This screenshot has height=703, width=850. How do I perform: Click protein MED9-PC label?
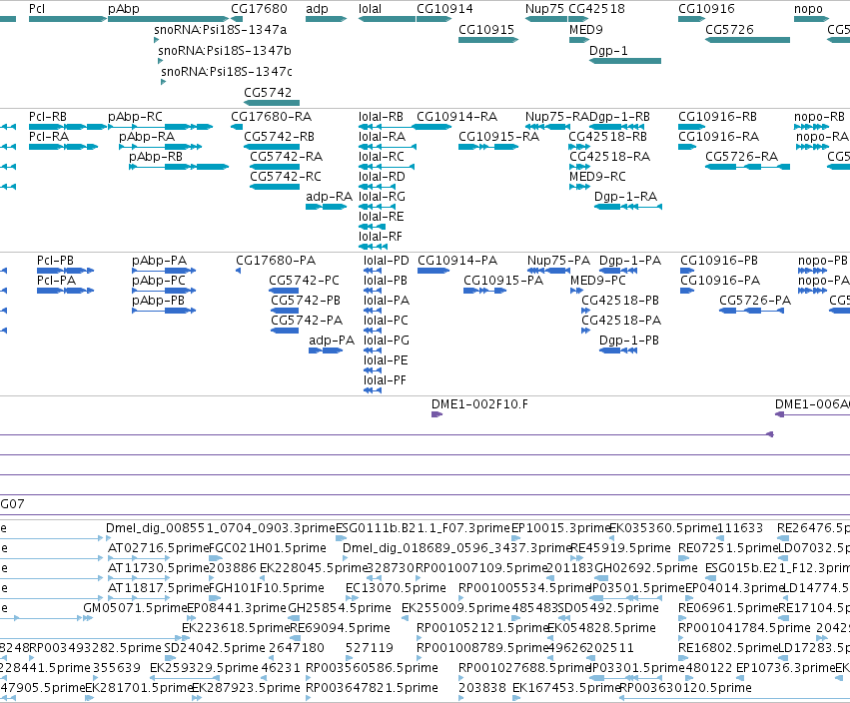coord(598,281)
